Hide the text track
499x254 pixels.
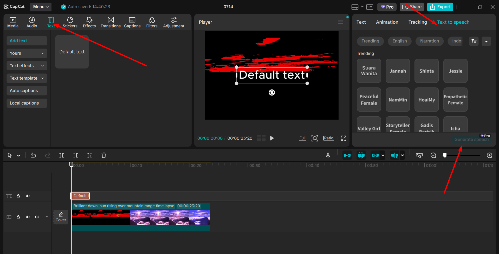28,196
